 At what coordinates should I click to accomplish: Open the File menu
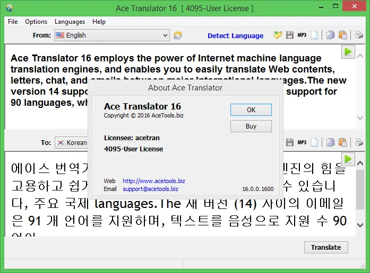(13, 22)
